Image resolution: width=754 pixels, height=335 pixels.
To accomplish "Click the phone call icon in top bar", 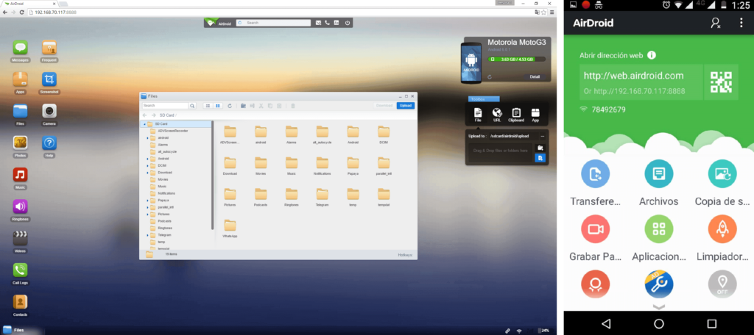I will point(328,23).
